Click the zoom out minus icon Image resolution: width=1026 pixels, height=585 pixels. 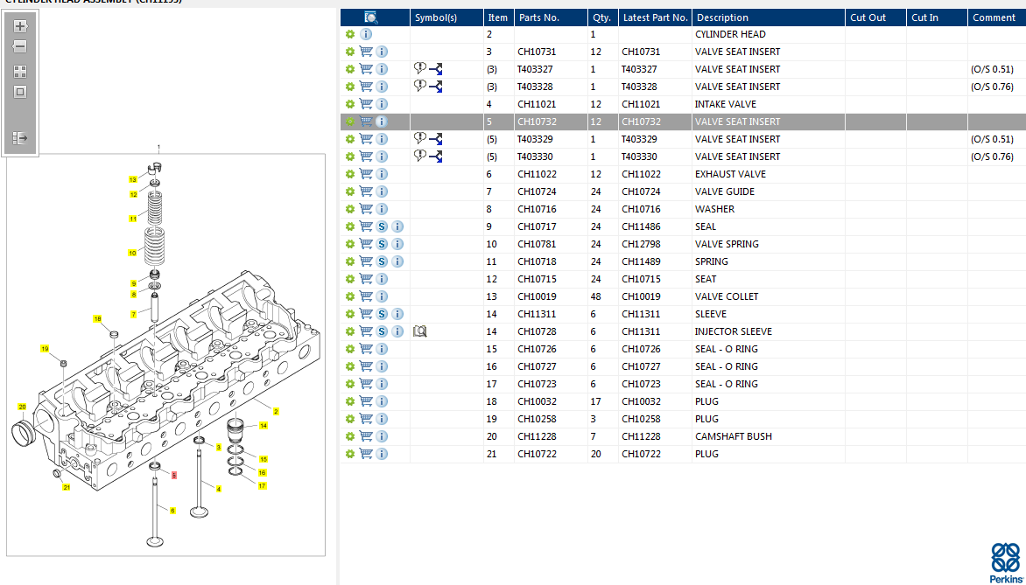tap(20, 46)
